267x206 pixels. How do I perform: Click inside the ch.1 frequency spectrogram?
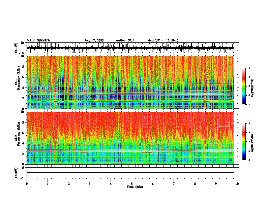tap(130, 82)
